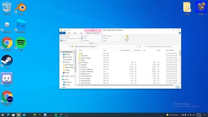The width and height of the screenshot is (208, 117).
Task: Select OneDrive - Personal in navigation pane
Action: click(68, 76)
